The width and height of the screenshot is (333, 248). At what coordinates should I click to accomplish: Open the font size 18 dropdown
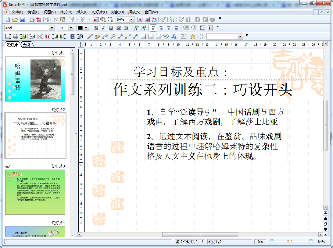pyautogui.click(x=71, y=28)
